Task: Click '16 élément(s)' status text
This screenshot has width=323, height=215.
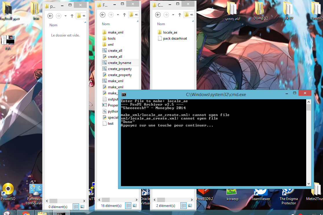Action: 111,206
